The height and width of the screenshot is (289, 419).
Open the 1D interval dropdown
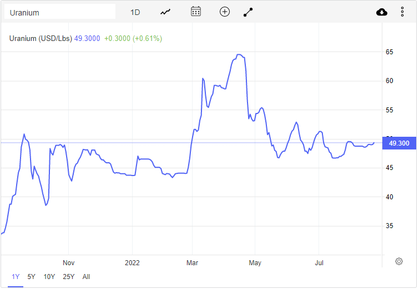[x=135, y=13]
